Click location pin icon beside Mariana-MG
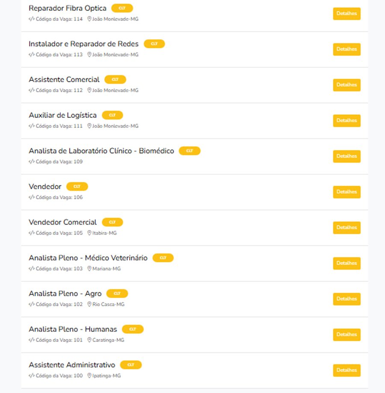The image size is (385, 393). tap(89, 269)
